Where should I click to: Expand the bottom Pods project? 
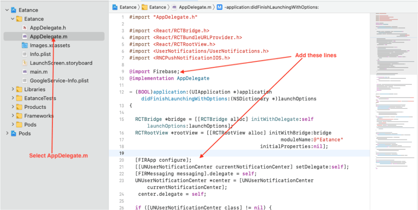(7, 133)
